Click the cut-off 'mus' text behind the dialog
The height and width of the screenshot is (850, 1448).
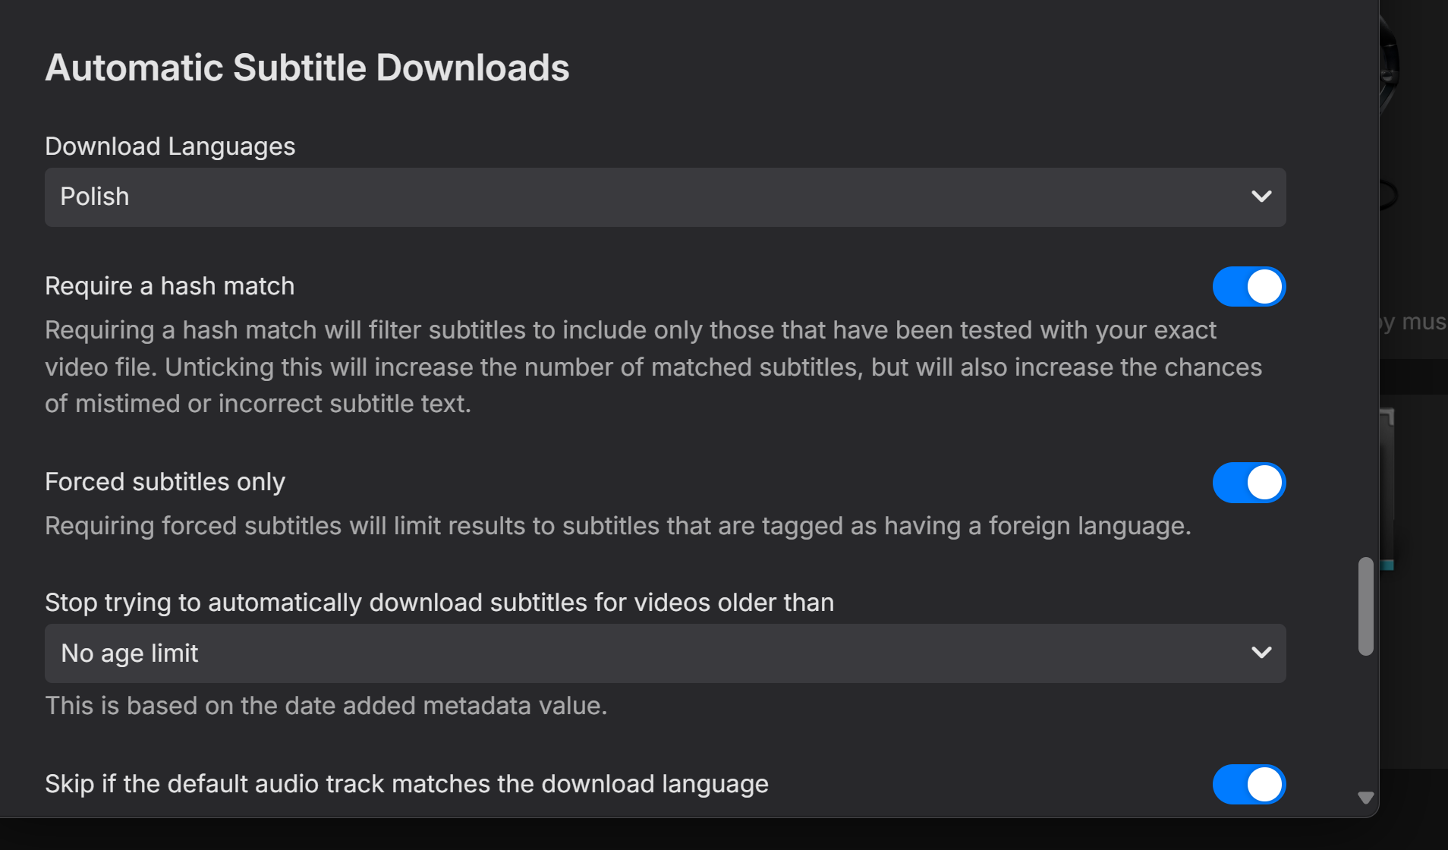pyautogui.click(x=1418, y=322)
